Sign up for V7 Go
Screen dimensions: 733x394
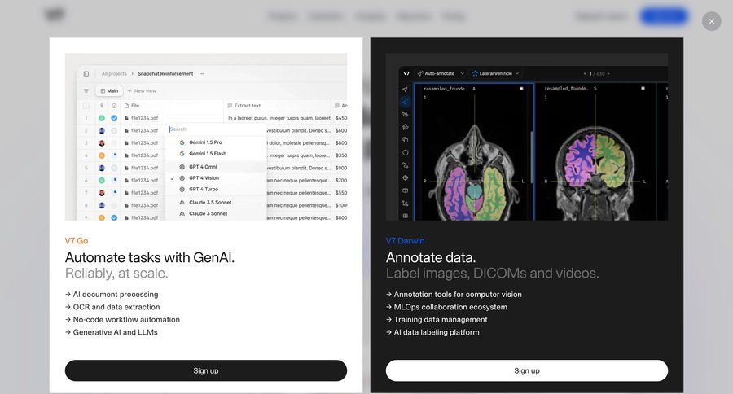(206, 370)
